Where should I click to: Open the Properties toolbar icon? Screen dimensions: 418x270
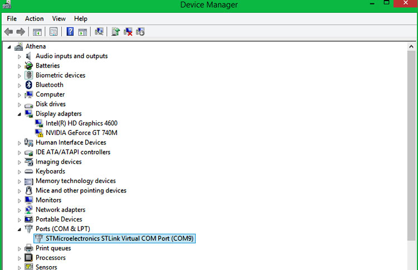[x=54, y=32]
